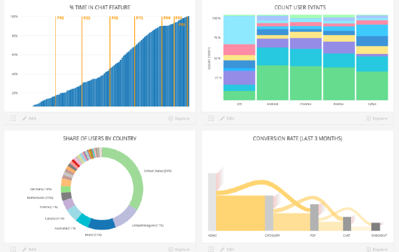Select the dark blue Brazil donut segment
The image size is (399, 252).
tap(102, 224)
